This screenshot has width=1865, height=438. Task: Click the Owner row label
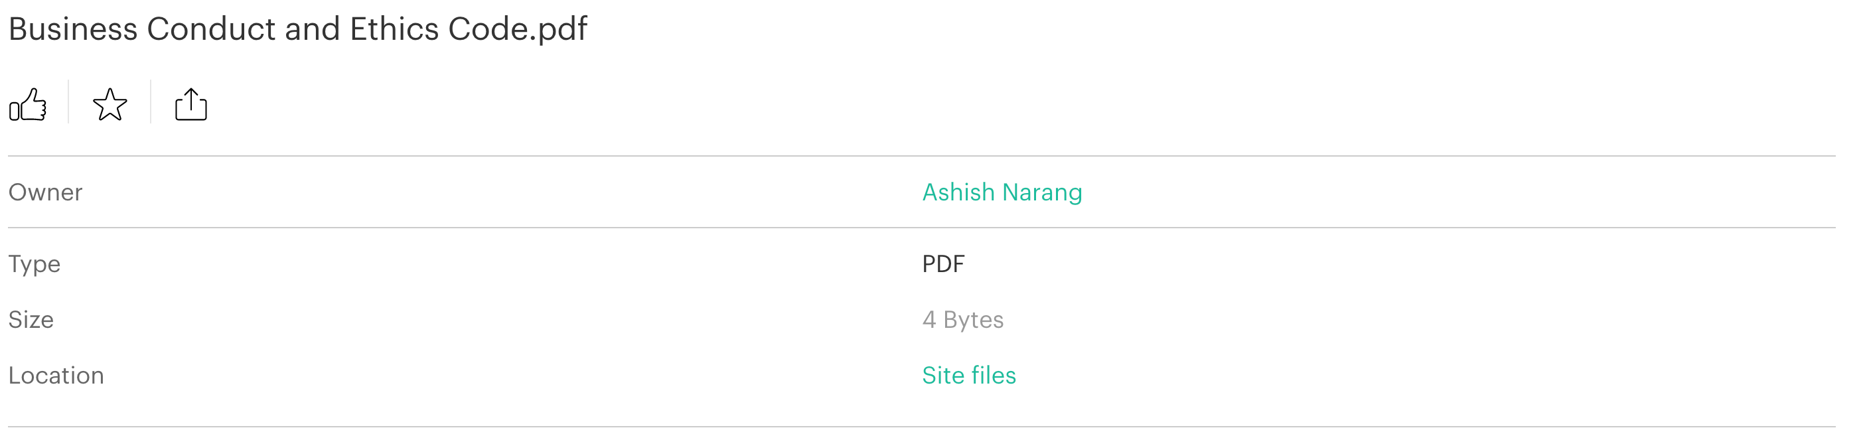[46, 192]
